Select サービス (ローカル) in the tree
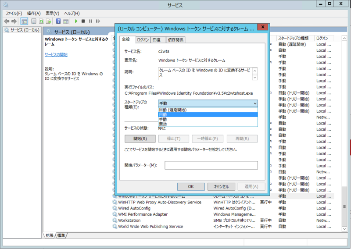The height and width of the screenshot is (249, 351). point(25,30)
